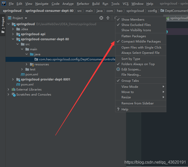188x167 pixels.
Task: Open Move to submenu
Action: (x=141, y=92)
